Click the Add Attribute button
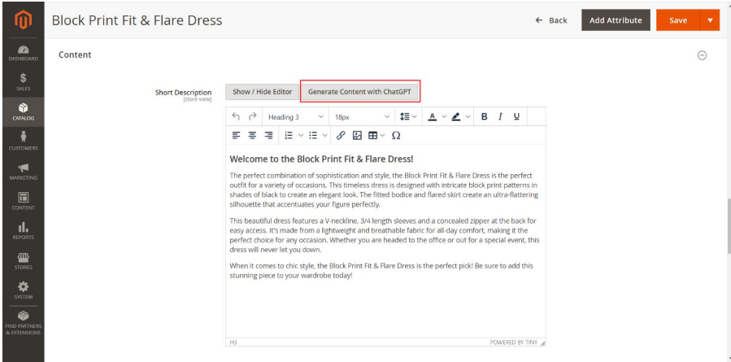 pos(615,20)
